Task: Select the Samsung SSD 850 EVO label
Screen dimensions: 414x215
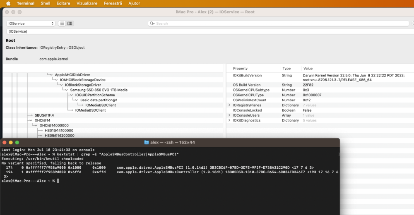Action: 99,90
